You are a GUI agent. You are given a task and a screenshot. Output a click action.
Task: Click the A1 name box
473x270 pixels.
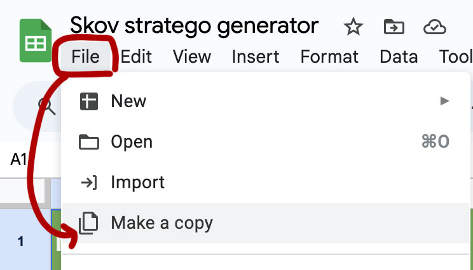(x=19, y=159)
